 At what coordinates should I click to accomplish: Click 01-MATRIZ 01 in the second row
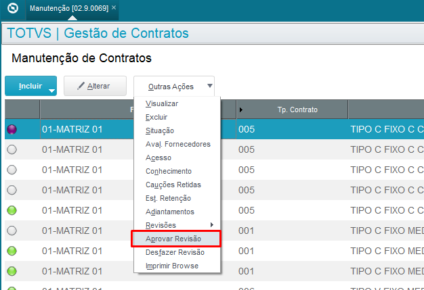72,149
